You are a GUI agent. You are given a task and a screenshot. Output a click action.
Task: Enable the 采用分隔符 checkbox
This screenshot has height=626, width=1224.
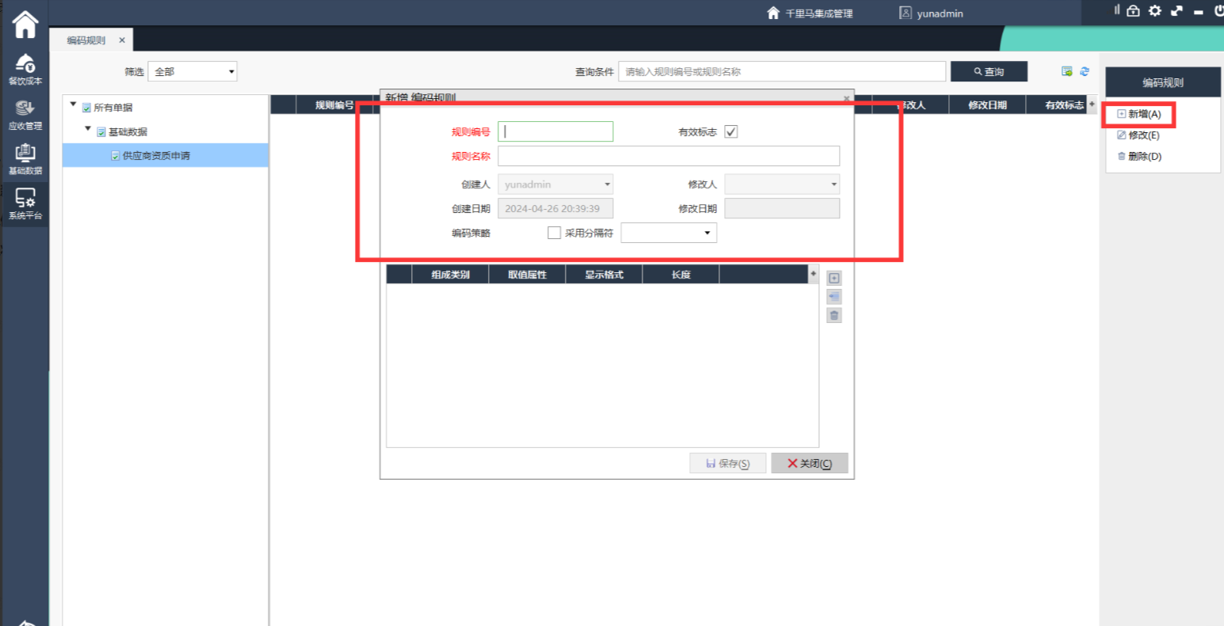click(555, 233)
